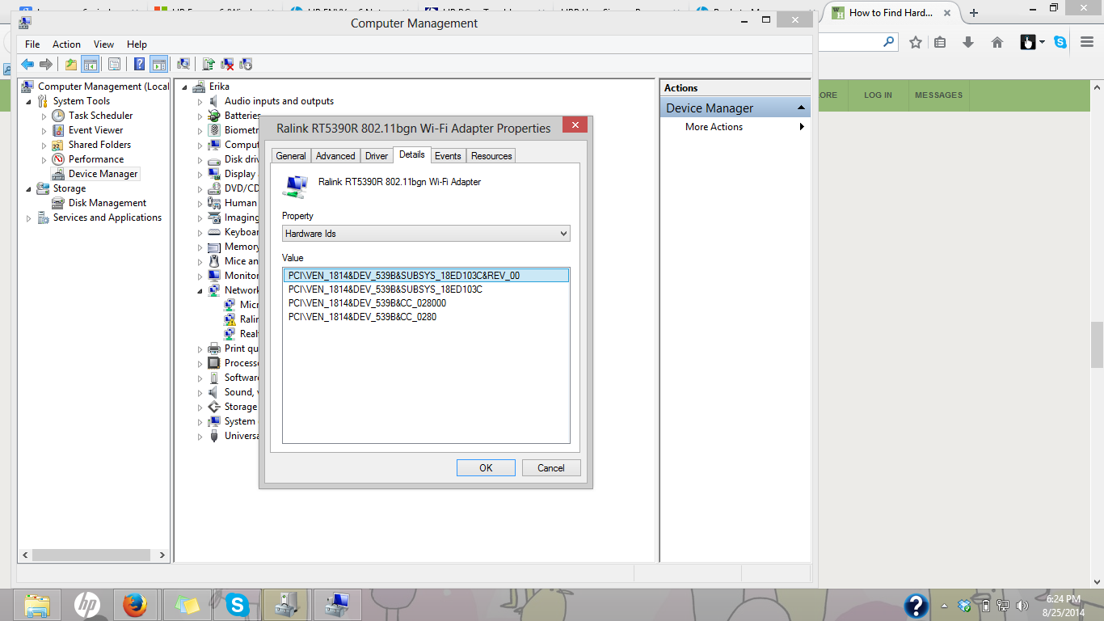
Task: Click Firefox bookmark star icon
Action: click(x=915, y=42)
